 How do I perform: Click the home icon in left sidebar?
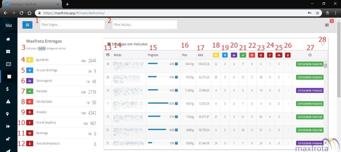click(8, 39)
